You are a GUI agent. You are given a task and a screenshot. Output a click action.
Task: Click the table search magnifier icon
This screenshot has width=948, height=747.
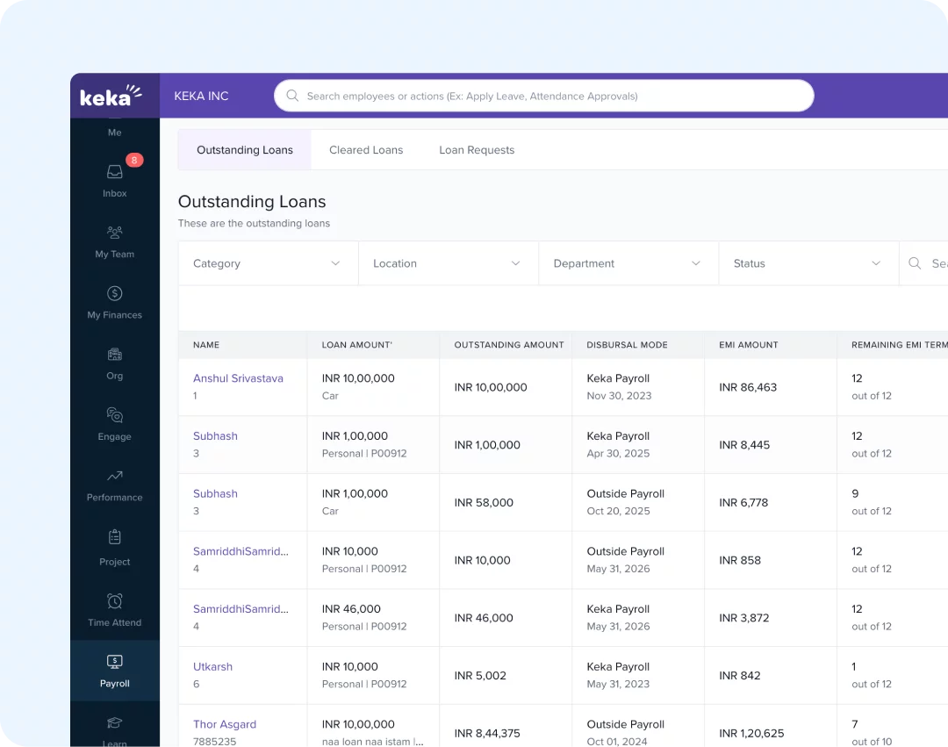[x=915, y=263]
